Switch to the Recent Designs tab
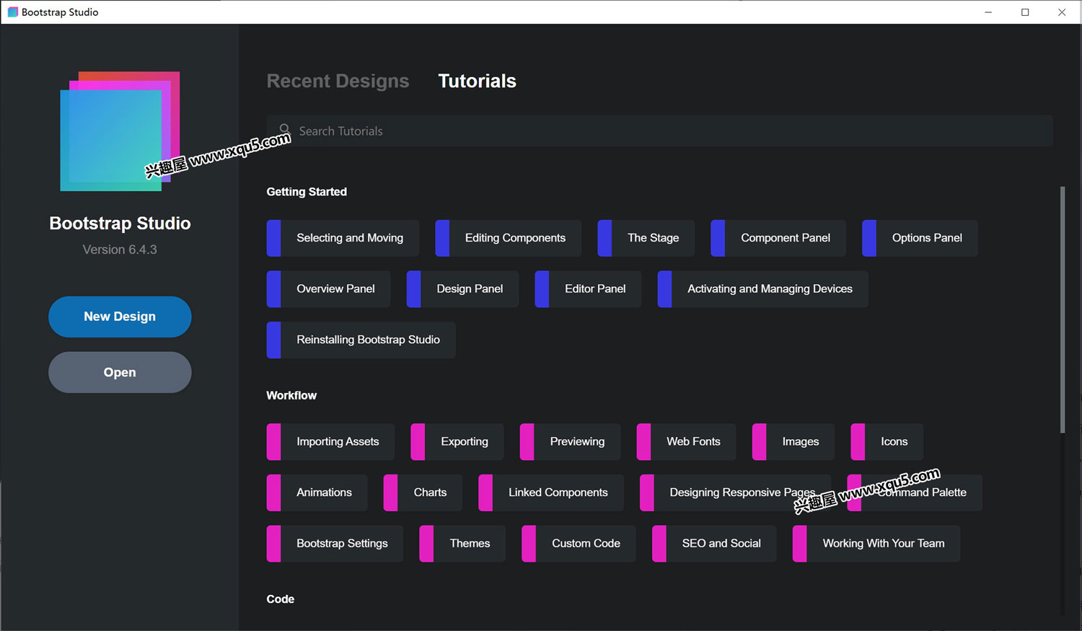1082x631 pixels. tap(338, 81)
